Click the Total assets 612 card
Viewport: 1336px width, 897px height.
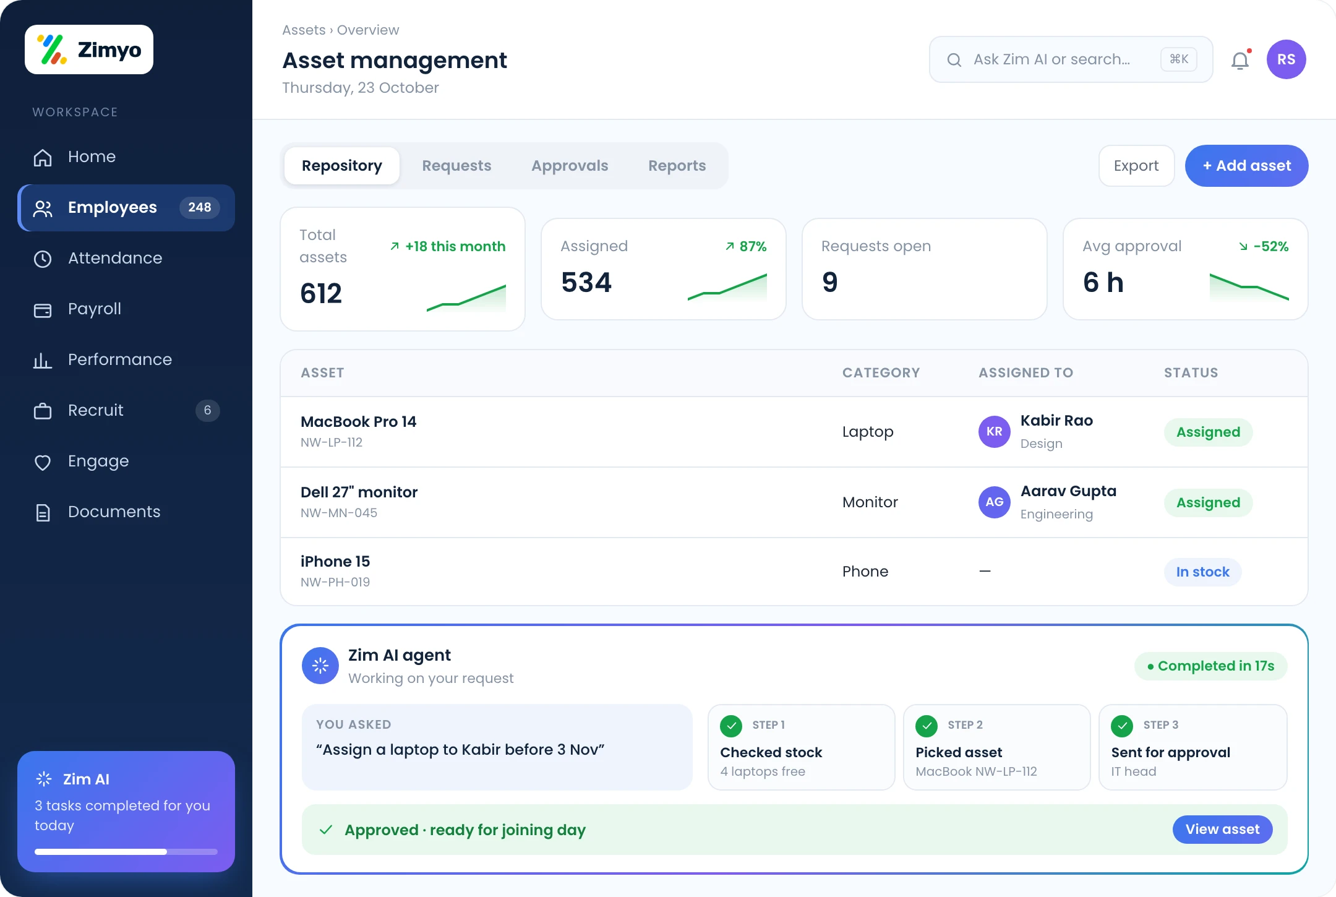[x=403, y=269]
